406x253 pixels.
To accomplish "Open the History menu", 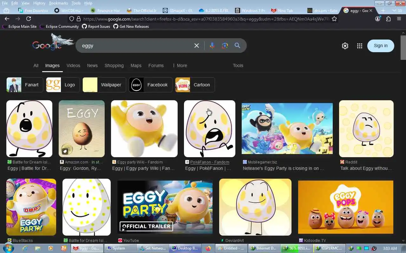I will point(39,3).
